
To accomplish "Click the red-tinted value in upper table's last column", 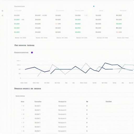I will [x=119, y=32].
